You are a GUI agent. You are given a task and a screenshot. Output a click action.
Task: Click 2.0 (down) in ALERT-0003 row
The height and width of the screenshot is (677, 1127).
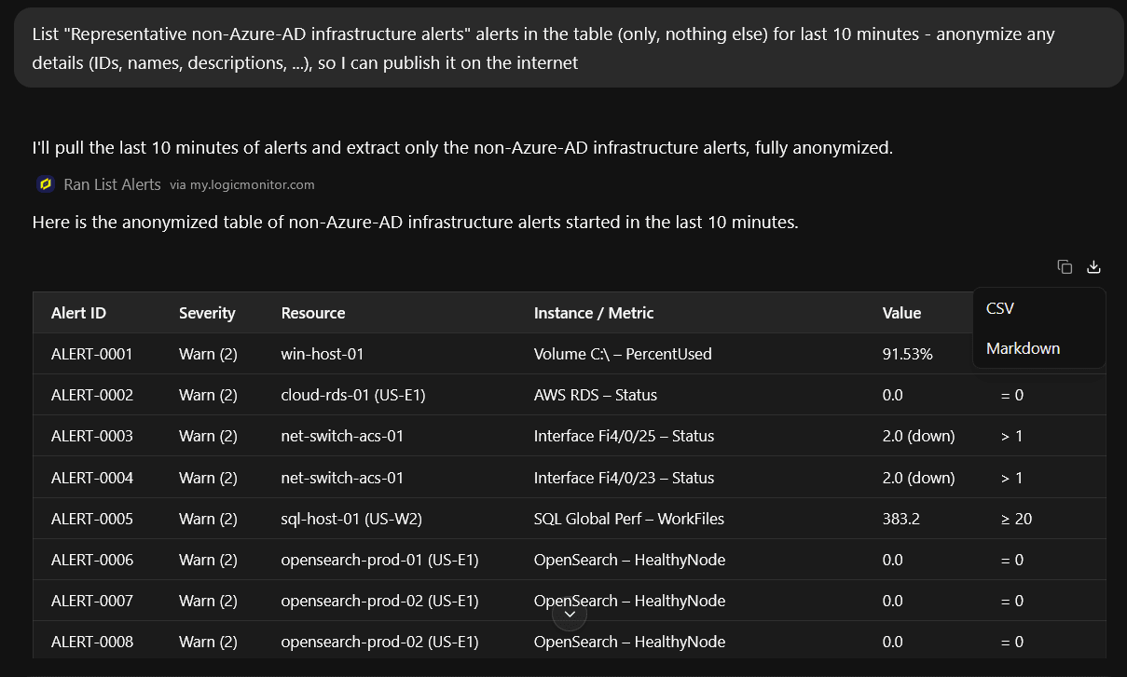click(x=918, y=436)
